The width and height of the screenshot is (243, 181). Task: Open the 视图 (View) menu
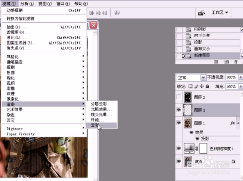tap(45, 3)
